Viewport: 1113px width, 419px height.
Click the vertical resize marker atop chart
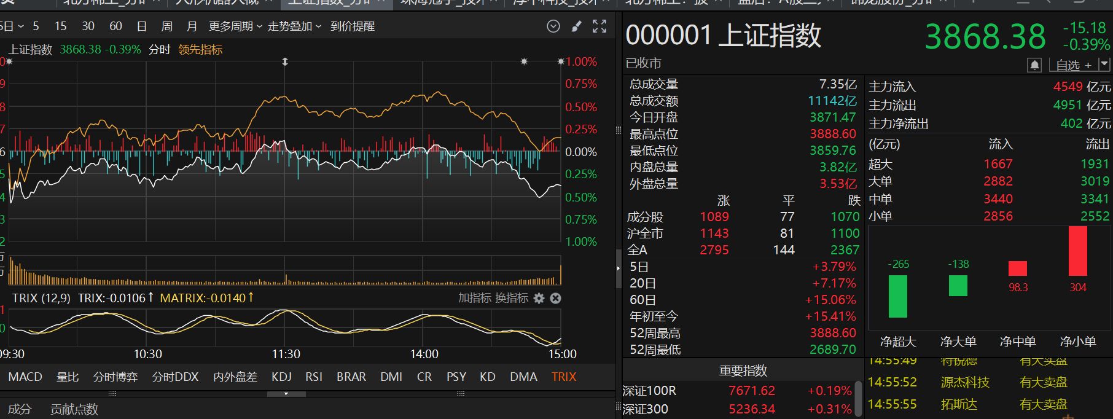pos(285,62)
